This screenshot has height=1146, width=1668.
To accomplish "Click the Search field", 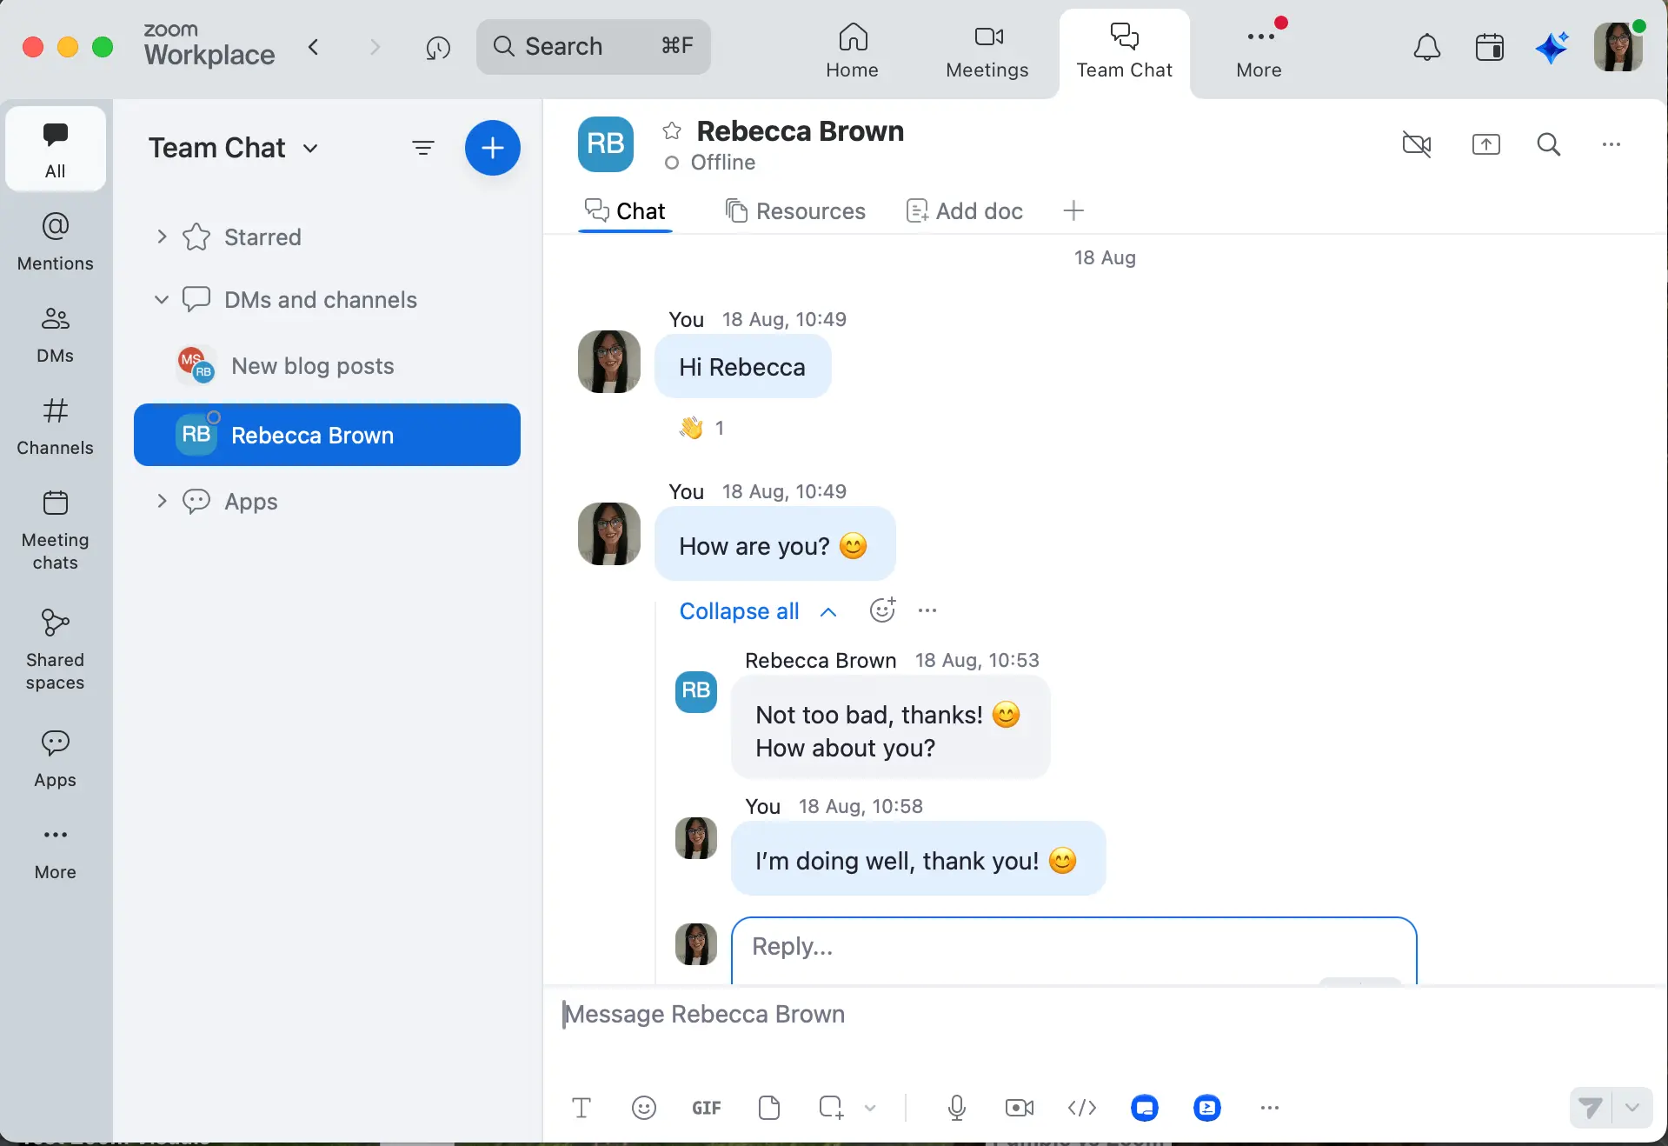I will pyautogui.click(x=593, y=46).
